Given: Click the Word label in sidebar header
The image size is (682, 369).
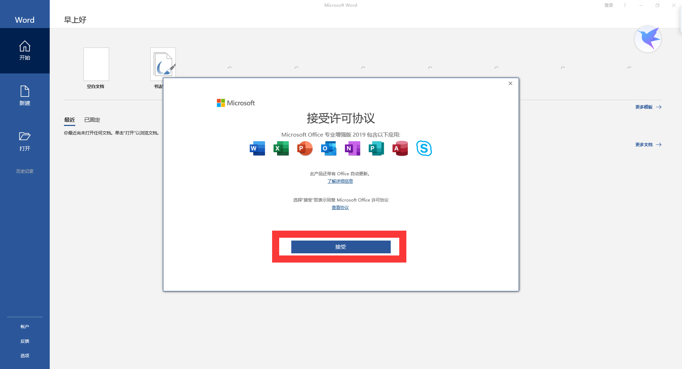Looking at the screenshot, I should tap(25, 20).
